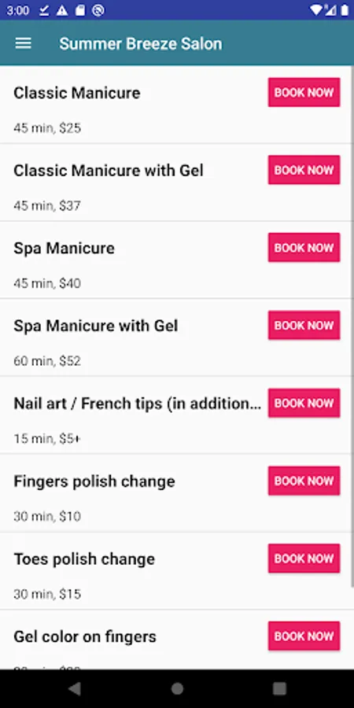
Task: Book Classic Manicure with Gel
Action: click(x=304, y=170)
